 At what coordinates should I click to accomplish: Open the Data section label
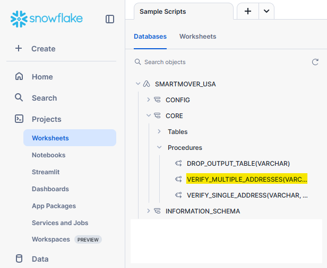40,259
